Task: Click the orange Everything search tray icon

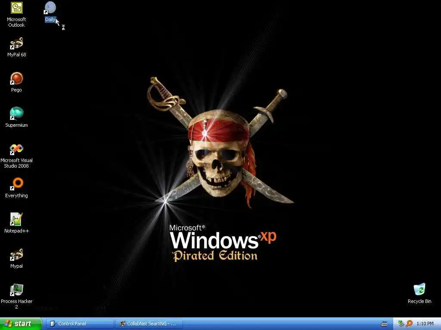Action: [x=409, y=324]
